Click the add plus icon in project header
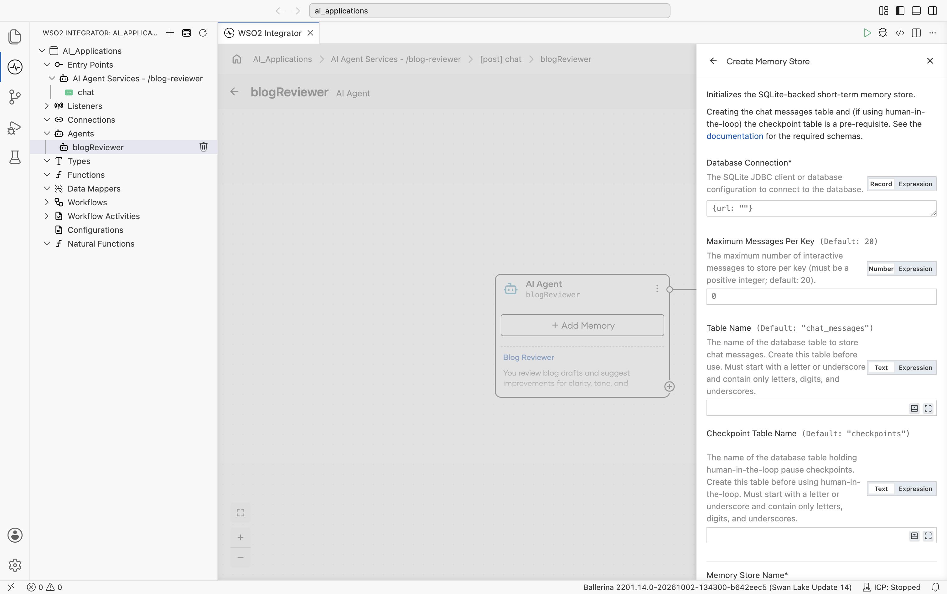The height and width of the screenshot is (594, 947). [x=170, y=33]
